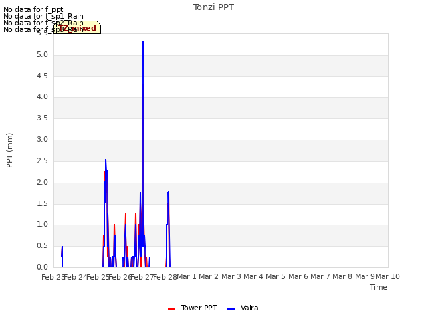Click the 1.0 y-axis tick label

pyautogui.click(x=42, y=225)
